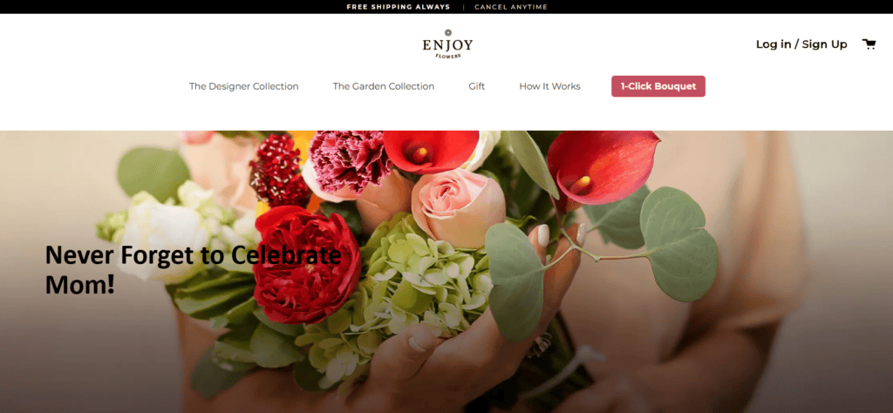
Task: Click the CANCEL ANYTIME banner text
Action: coord(511,7)
